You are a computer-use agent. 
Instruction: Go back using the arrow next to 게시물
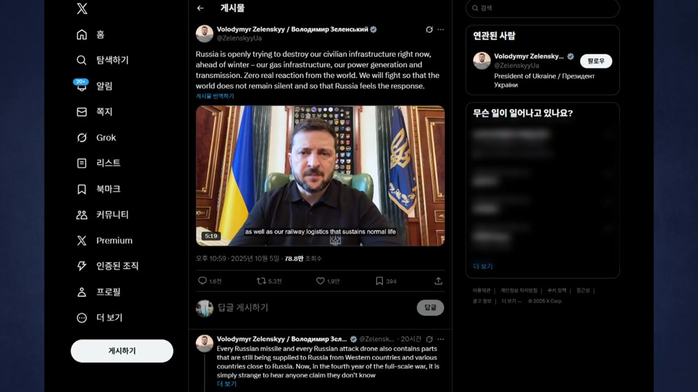point(200,8)
